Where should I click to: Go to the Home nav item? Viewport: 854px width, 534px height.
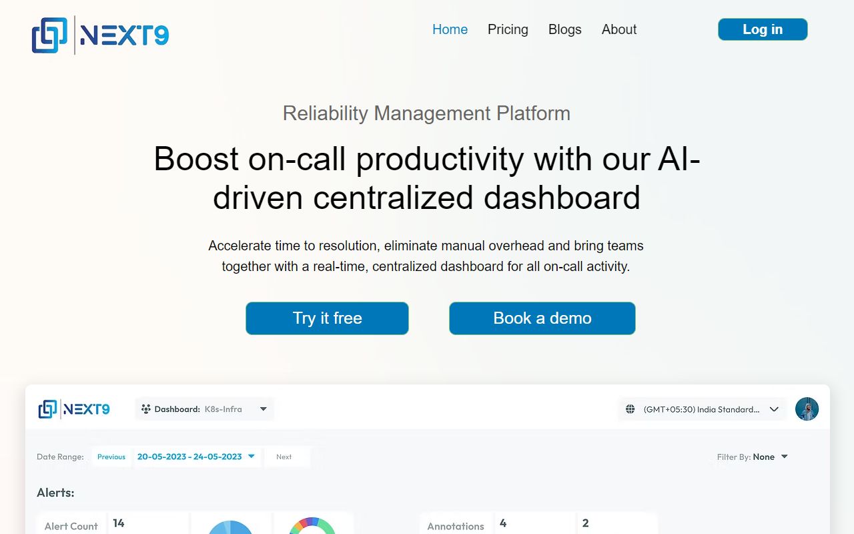pyautogui.click(x=450, y=29)
